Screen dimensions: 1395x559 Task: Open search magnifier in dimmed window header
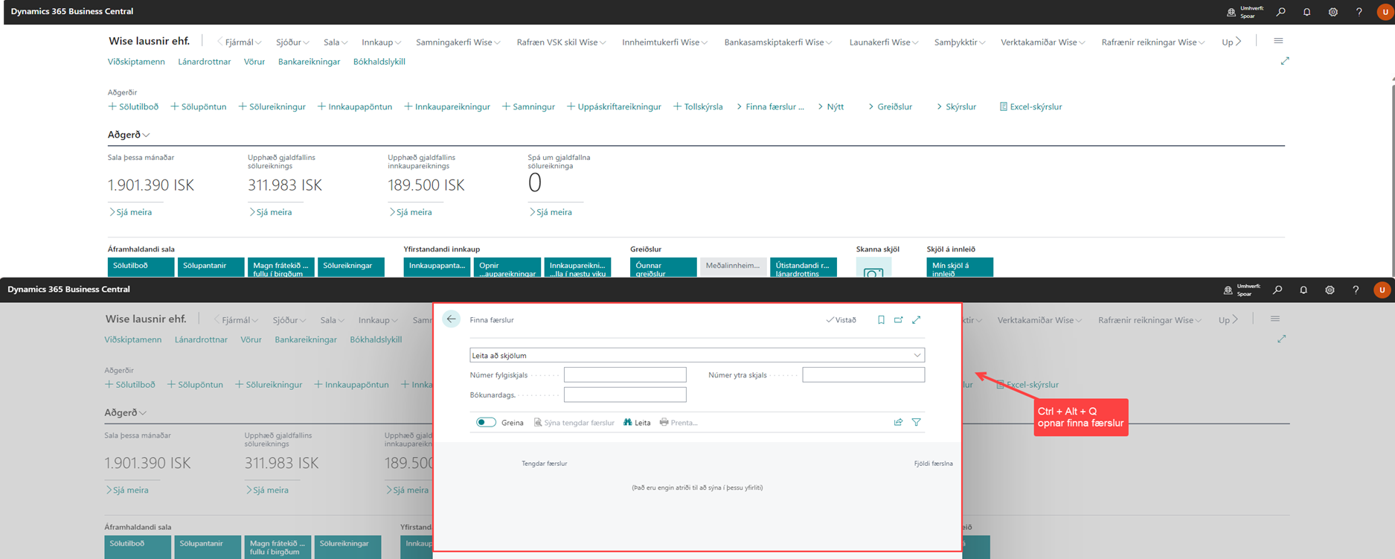click(x=1277, y=290)
